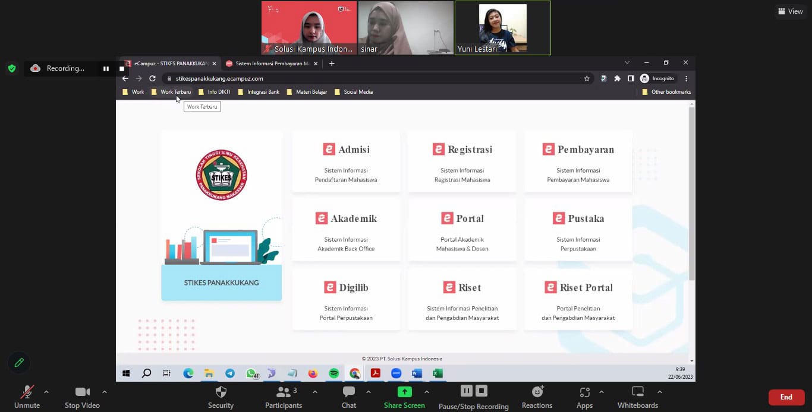Click the green annotate pencil icon
Image resolution: width=812 pixels, height=412 pixels.
tap(19, 362)
